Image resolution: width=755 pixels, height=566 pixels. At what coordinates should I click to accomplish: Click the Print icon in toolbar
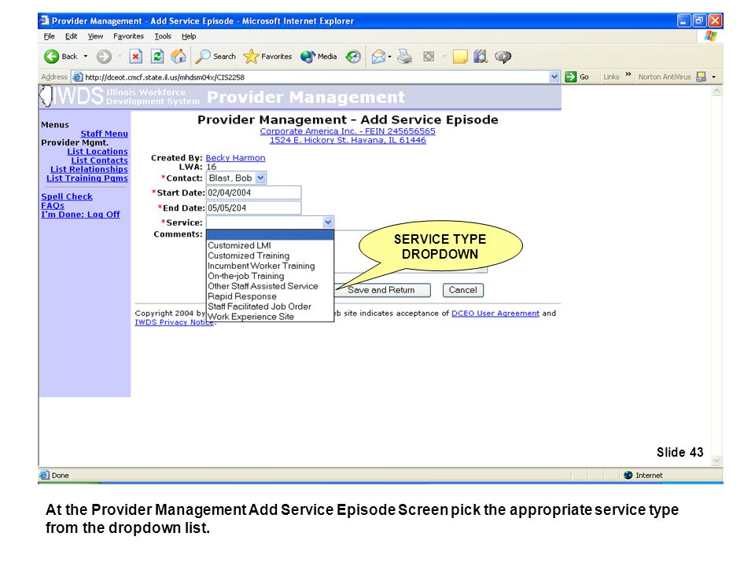405,57
